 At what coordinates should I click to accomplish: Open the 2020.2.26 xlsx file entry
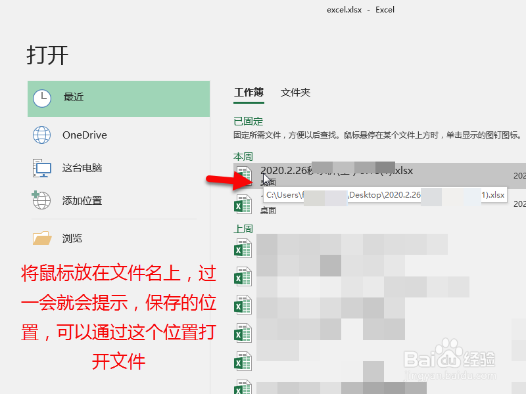(x=379, y=175)
